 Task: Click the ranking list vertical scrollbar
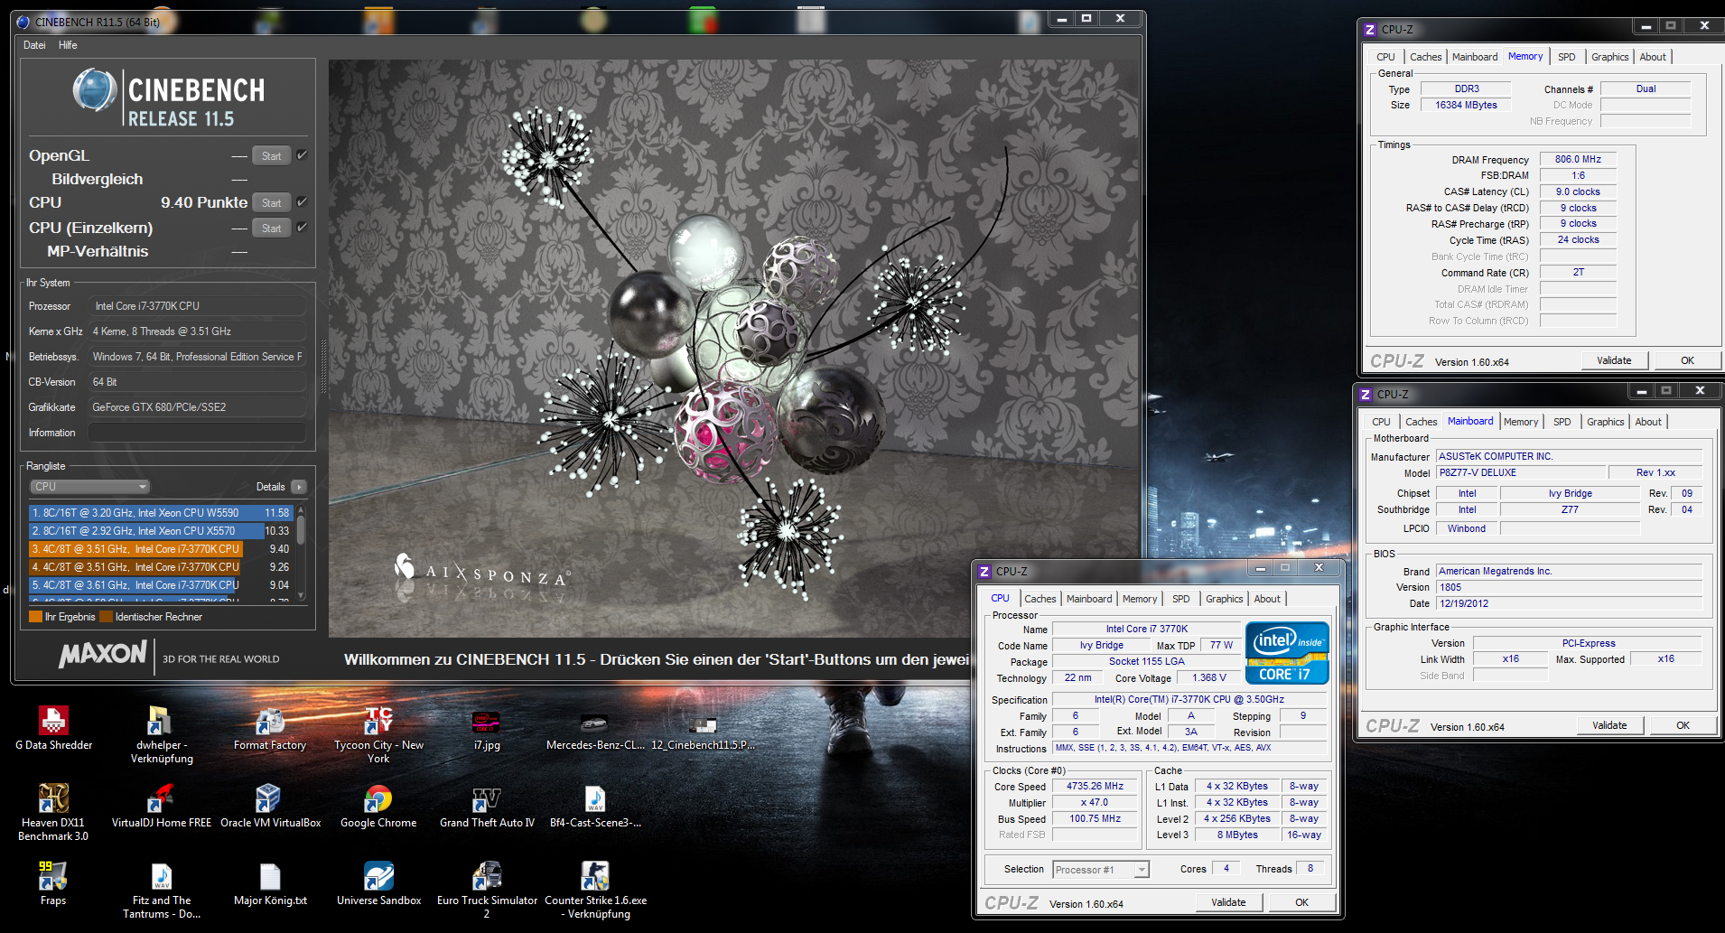click(301, 553)
